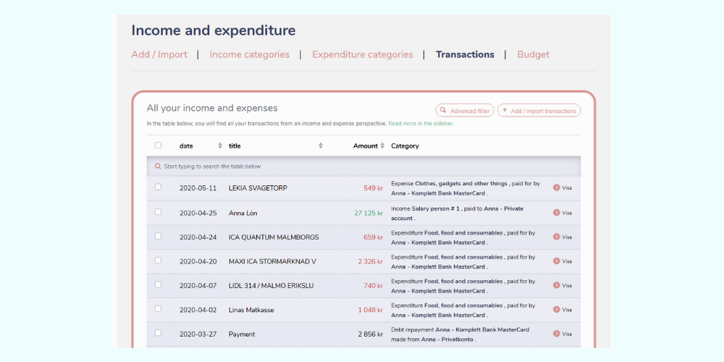The image size is (724, 362).
Task: Click the date 2020-03-27
Action: click(198, 334)
